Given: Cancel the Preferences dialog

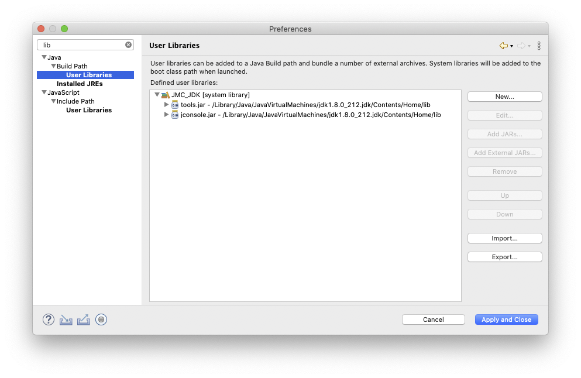Looking at the screenshot, I should click(x=433, y=319).
